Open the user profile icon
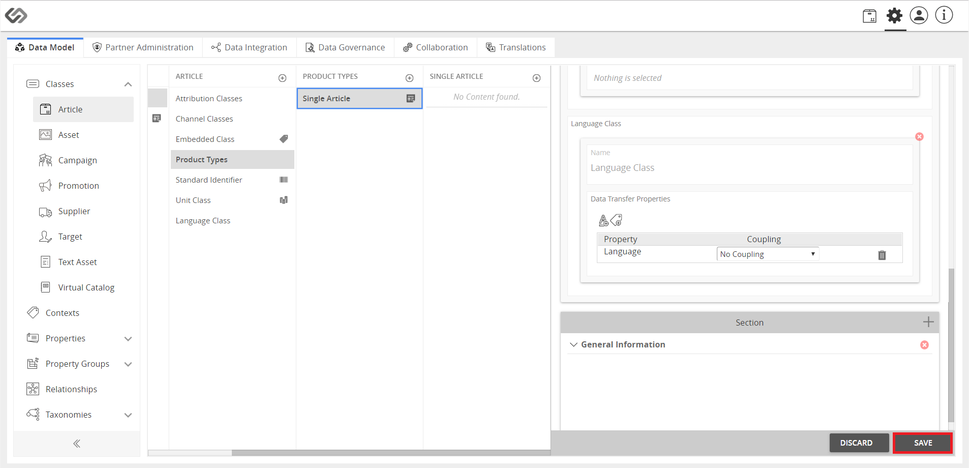Screen dimensions: 969x468 tap(919, 15)
